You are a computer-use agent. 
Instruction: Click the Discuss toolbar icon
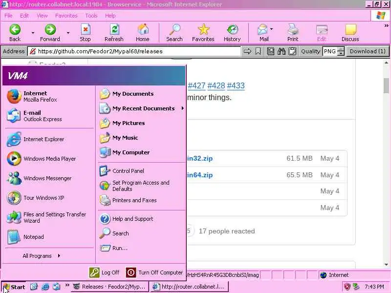350,33
